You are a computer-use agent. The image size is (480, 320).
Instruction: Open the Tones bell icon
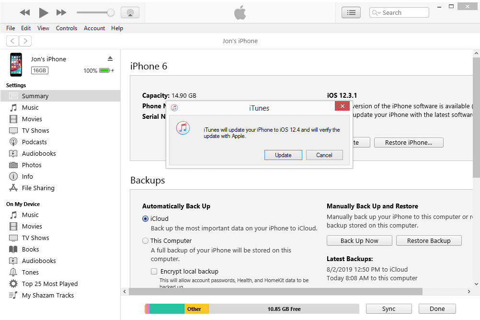point(13,272)
